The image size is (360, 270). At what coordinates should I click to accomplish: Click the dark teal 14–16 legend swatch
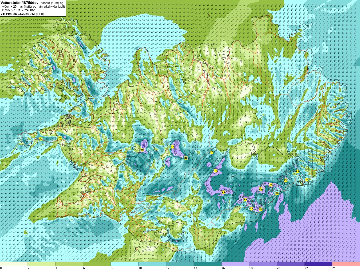click(208, 264)
